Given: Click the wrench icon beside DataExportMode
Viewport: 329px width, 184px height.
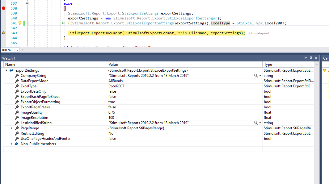Looking at the screenshot, I should point(17,81).
